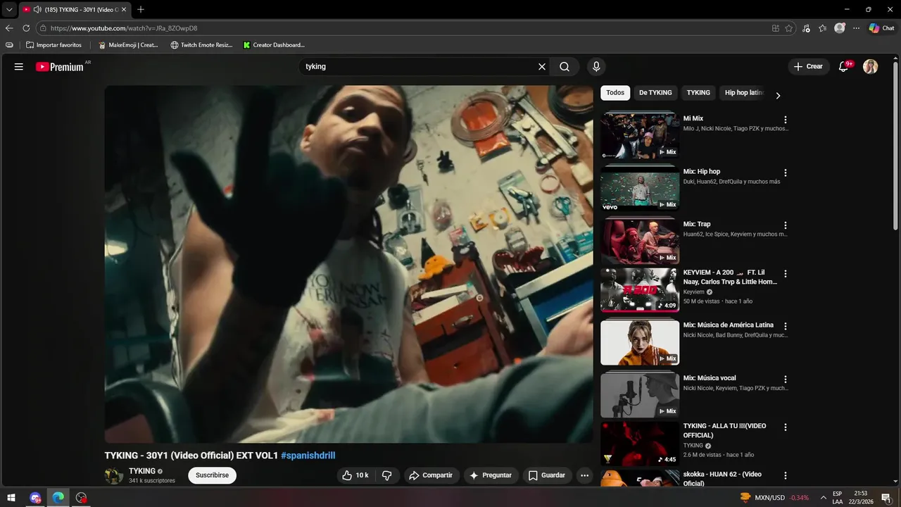
Task: Dislike the video with thumbs down
Action: pyautogui.click(x=387, y=475)
